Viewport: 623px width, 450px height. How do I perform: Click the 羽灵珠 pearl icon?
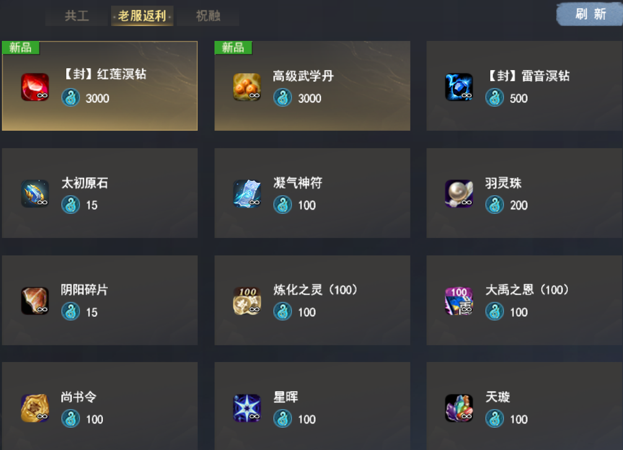click(459, 194)
